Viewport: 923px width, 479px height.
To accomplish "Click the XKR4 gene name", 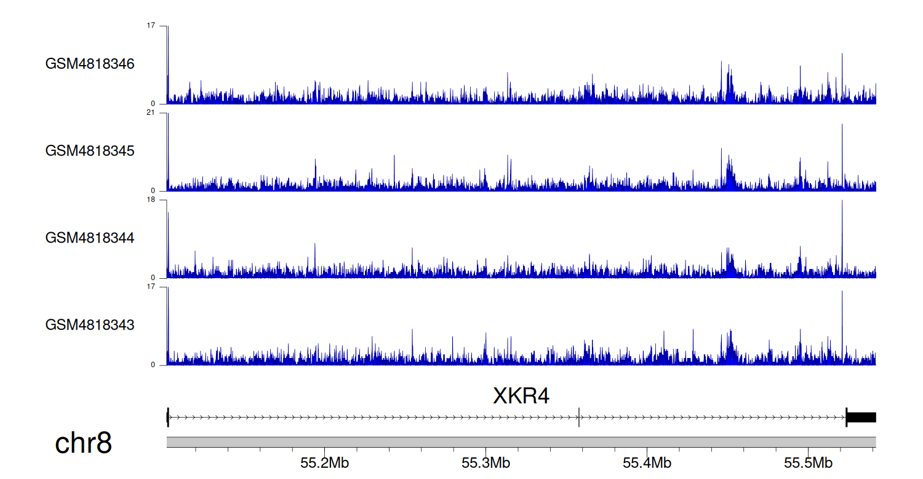I will pyautogui.click(x=521, y=396).
